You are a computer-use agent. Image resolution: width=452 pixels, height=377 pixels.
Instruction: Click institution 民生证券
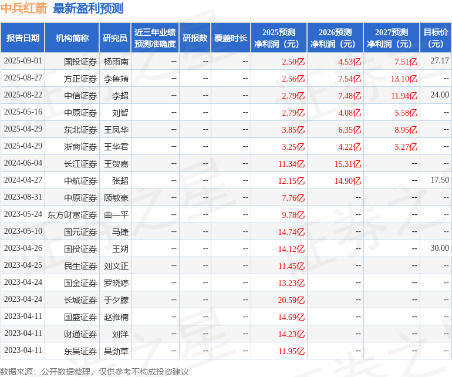(80, 266)
